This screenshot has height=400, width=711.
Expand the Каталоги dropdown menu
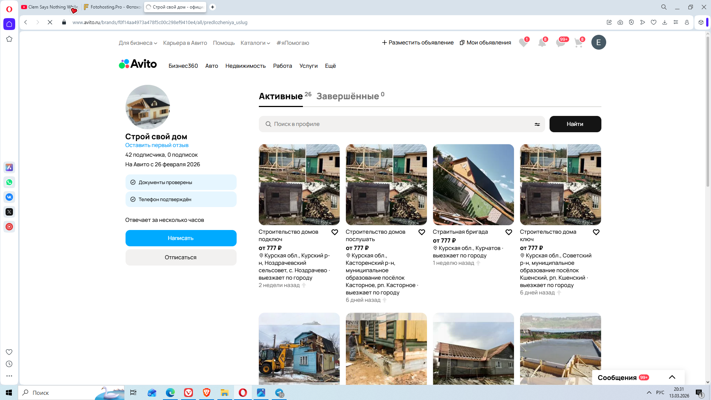pyautogui.click(x=255, y=43)
